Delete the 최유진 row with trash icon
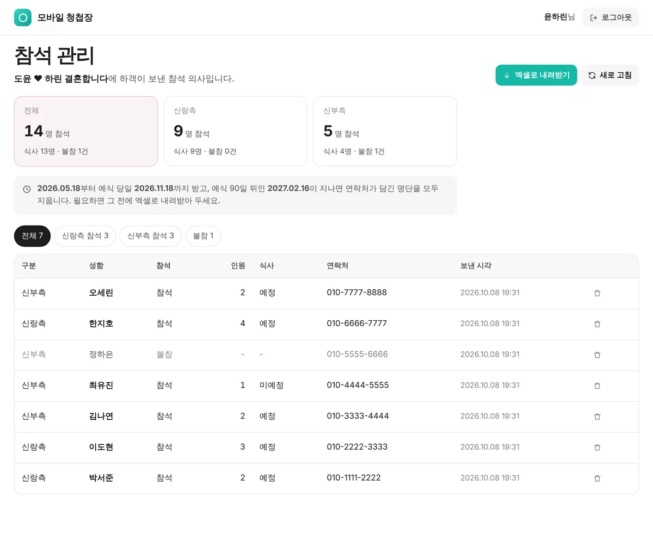Image resolution: width=653 pixels, height=541 pixels. (x=597, y=385)
